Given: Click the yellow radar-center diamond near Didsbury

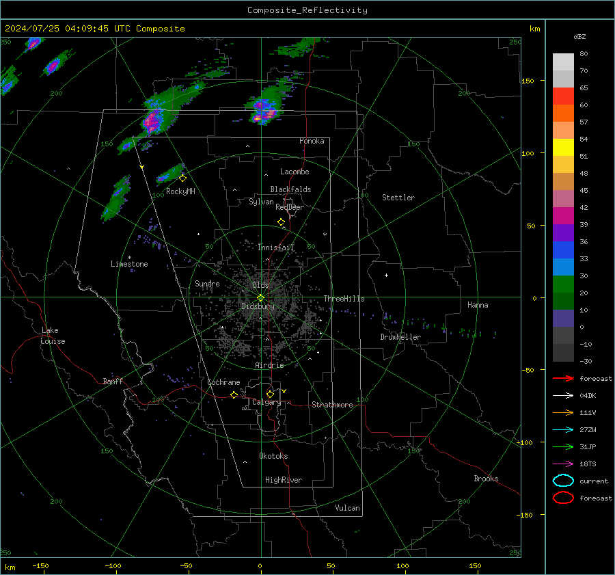Looking at the screenshot, I should [261, 298].
